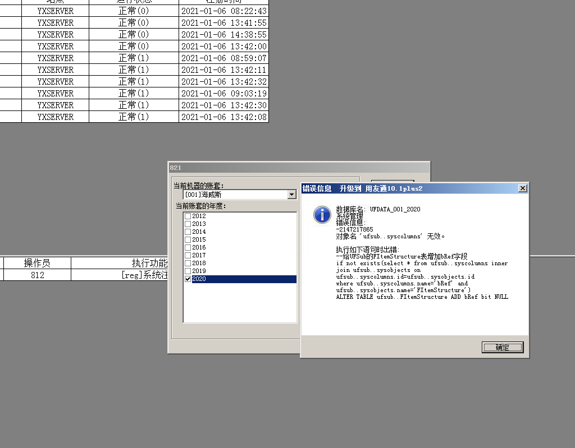Click the 操作员 column header
Screen dimensions: 575x448
[x=37, y=263]
